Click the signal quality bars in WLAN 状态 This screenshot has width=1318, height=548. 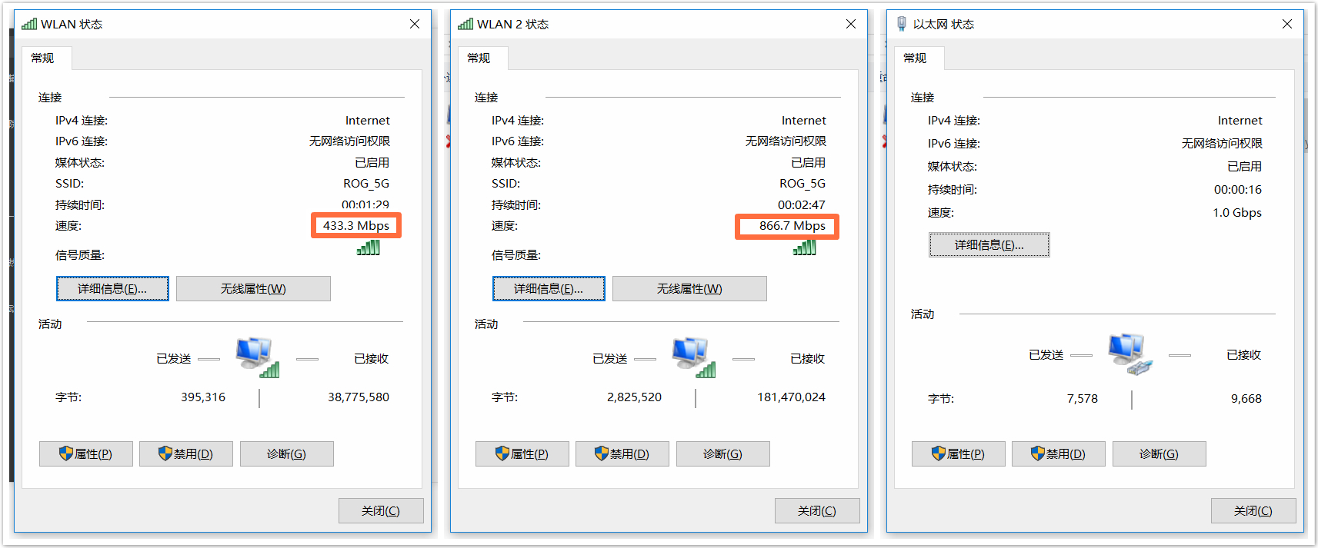coord(369,247)
